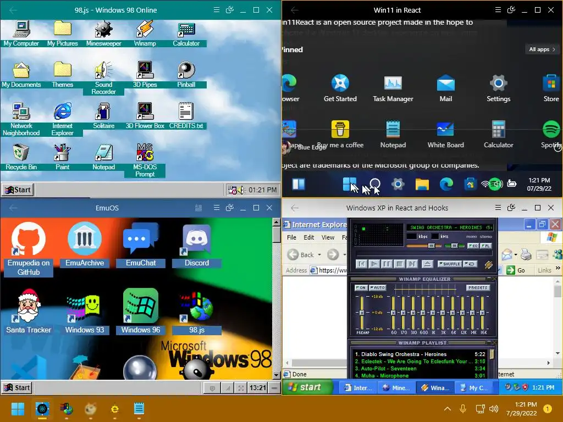Open Mail app in Win11 start menu
The height and width of the screenshot is (422, 563).
[x=445, y=88]
